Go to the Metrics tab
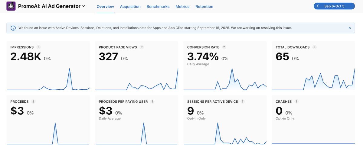The width and height of the screenshot is (363, 147). point(182,6)
